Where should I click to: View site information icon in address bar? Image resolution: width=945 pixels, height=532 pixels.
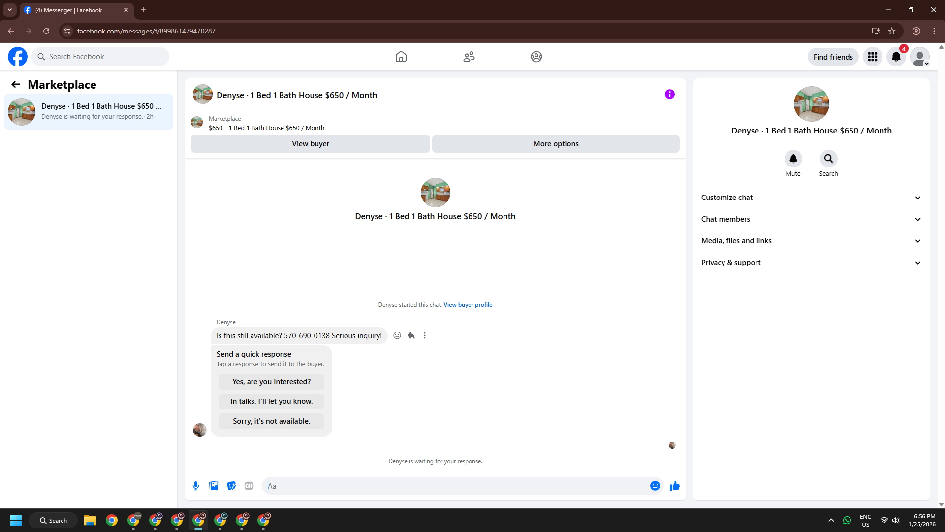[x=67, y=31]
